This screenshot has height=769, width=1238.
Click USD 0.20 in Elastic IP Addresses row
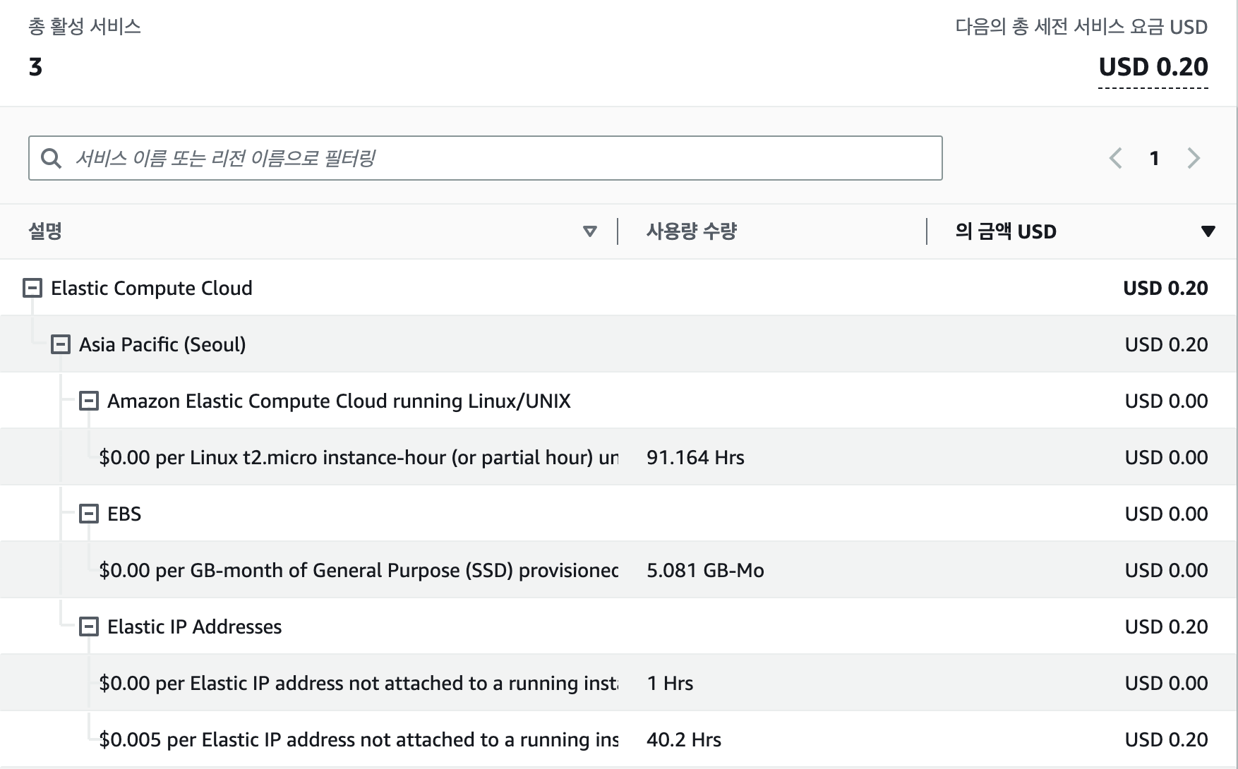[x=1166, y=626]
